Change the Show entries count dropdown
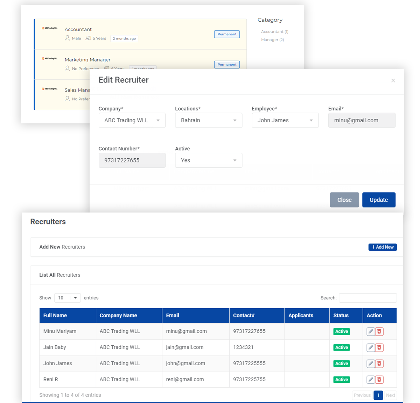This screenshot has width=420, height=403. click(68, 298)
